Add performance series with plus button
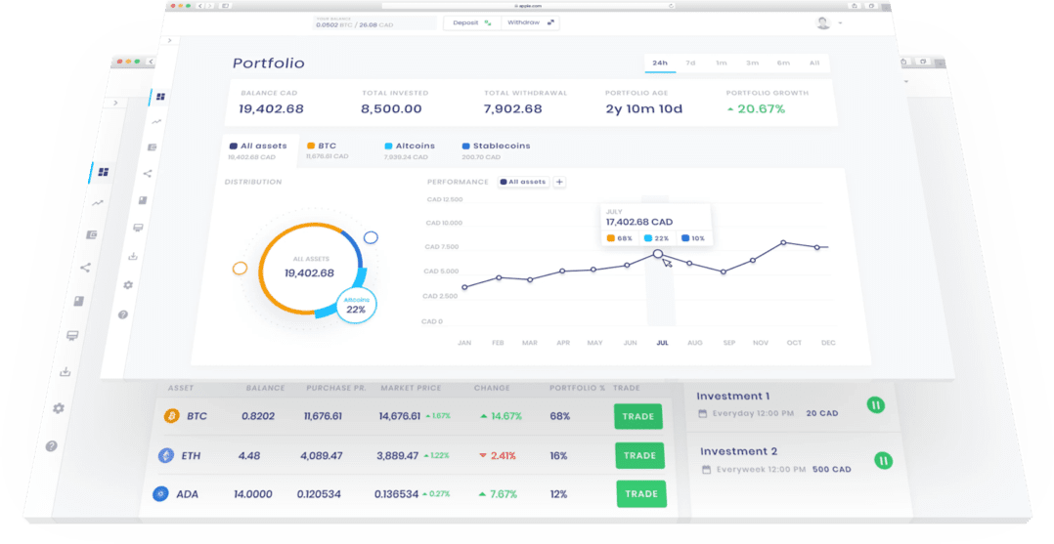Viewport: 1054px width, 544px height. tap(559, 182)
